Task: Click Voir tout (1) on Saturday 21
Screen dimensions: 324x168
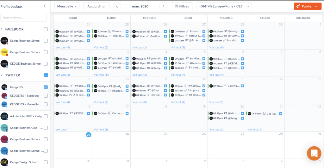Action: [x=255, y=130]
